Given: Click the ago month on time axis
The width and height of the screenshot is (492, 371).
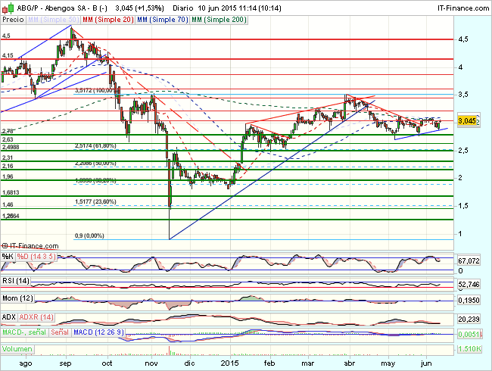Looking at the screenshot, I should coord(26,363).
